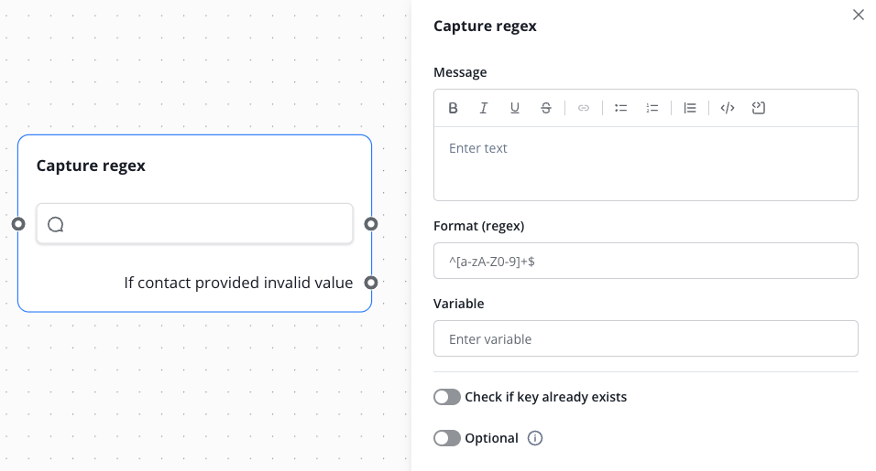
Task: Apply strikethrough to message text
Action: [546, 108]
